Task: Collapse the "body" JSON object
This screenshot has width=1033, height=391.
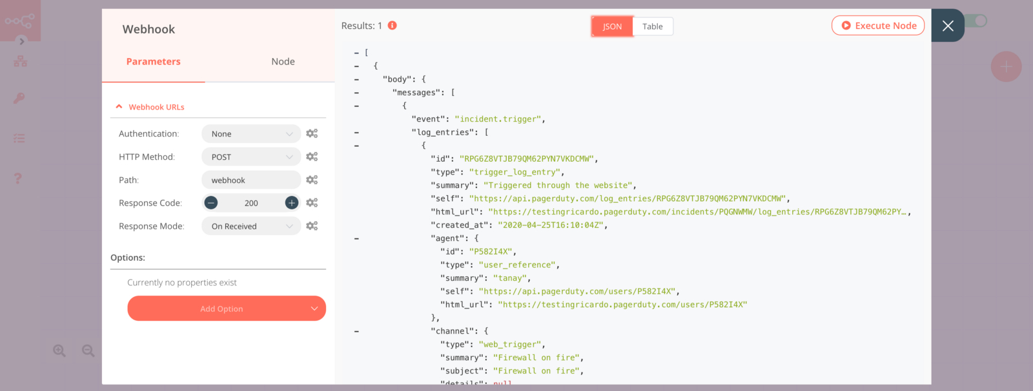Action: [356, 79]
